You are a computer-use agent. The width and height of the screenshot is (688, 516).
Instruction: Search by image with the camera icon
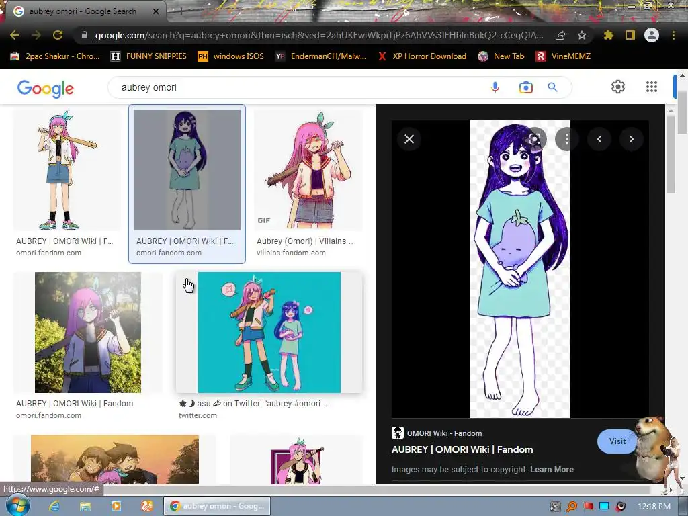click(525, 87)
